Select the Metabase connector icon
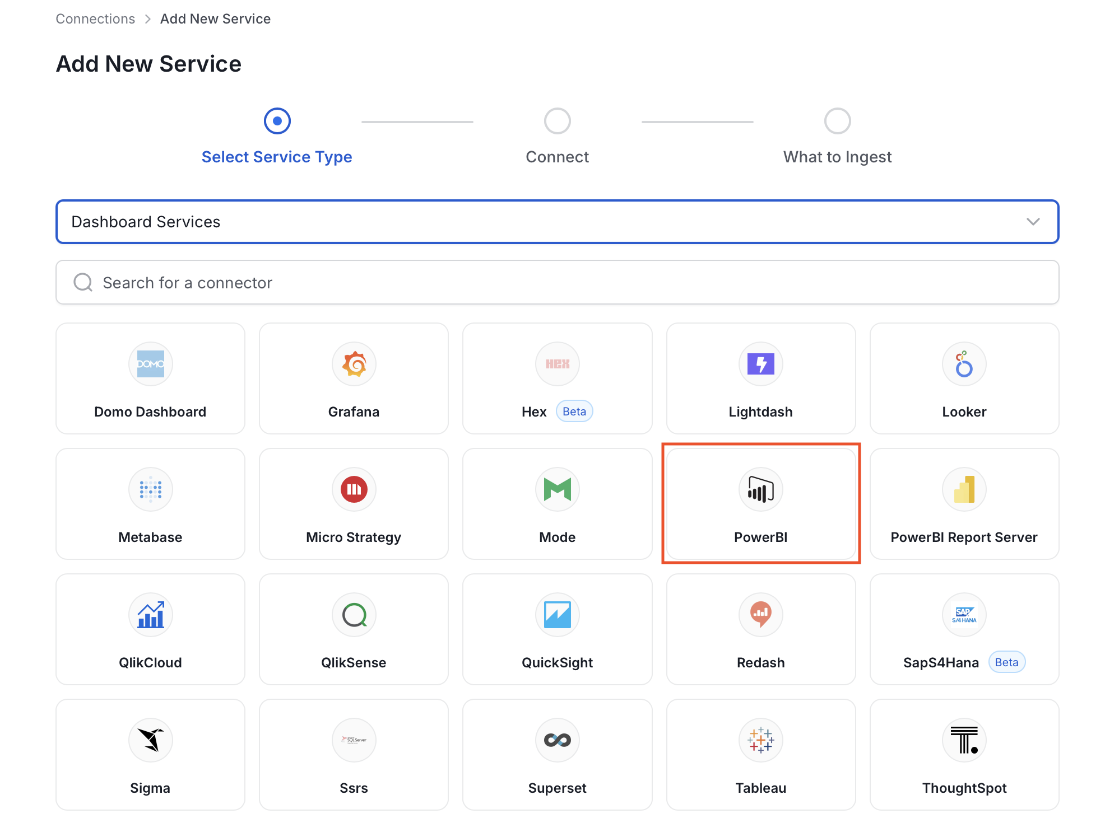The height and width of the screenshot is (823, 1105). pos(150,489)
